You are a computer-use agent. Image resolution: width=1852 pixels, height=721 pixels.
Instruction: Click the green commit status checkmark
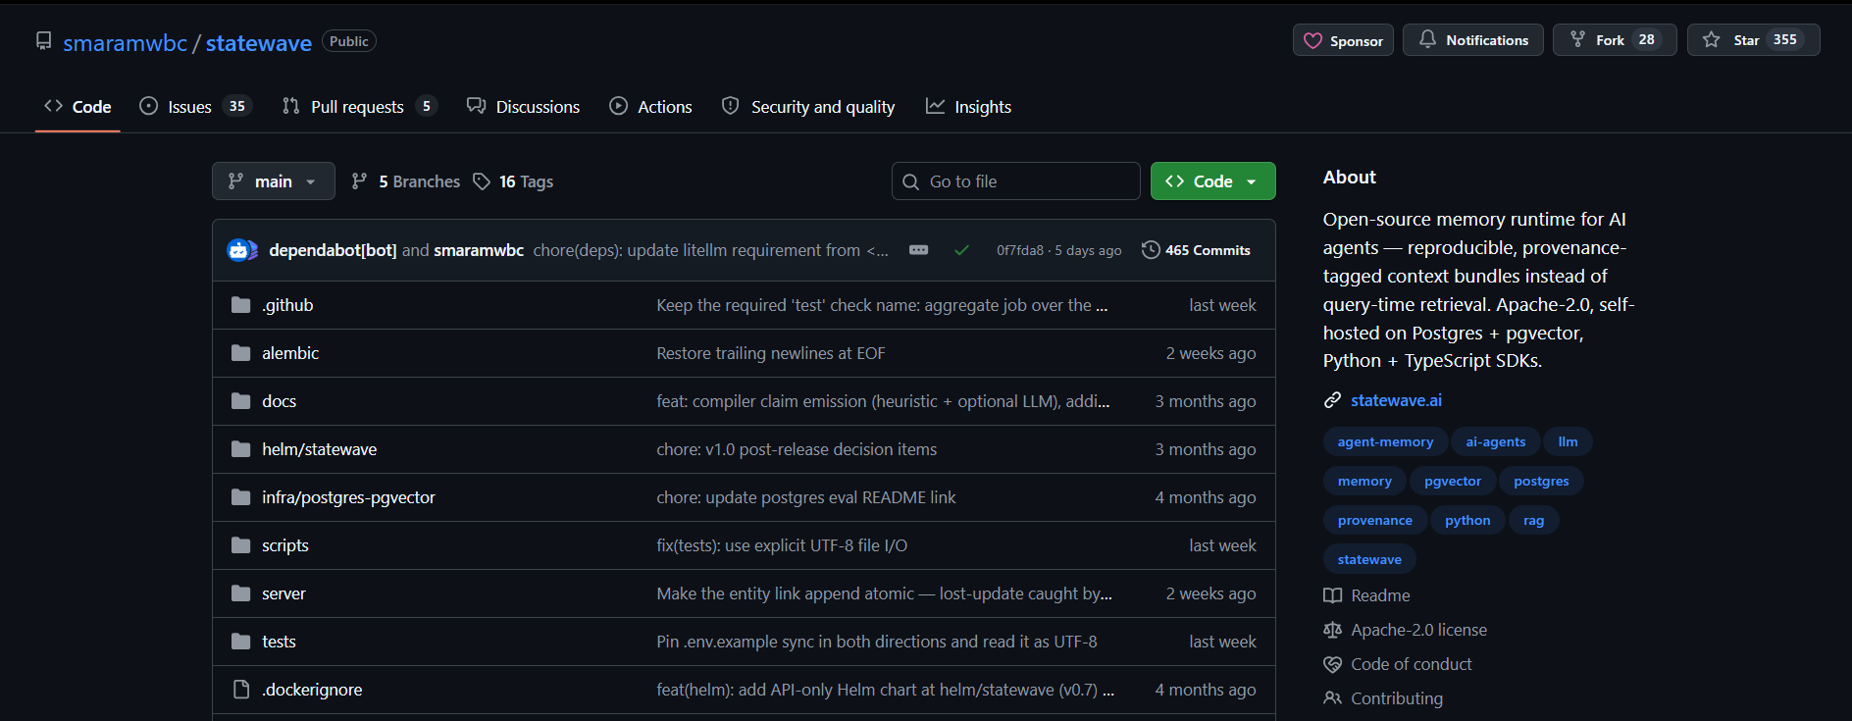(961, 250)
